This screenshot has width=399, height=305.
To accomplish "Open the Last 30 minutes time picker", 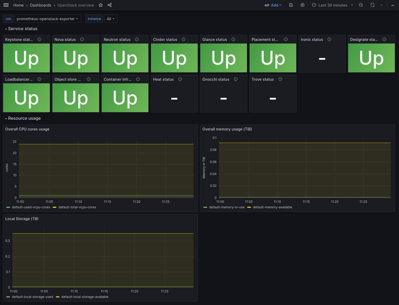I will click(333, 5).
